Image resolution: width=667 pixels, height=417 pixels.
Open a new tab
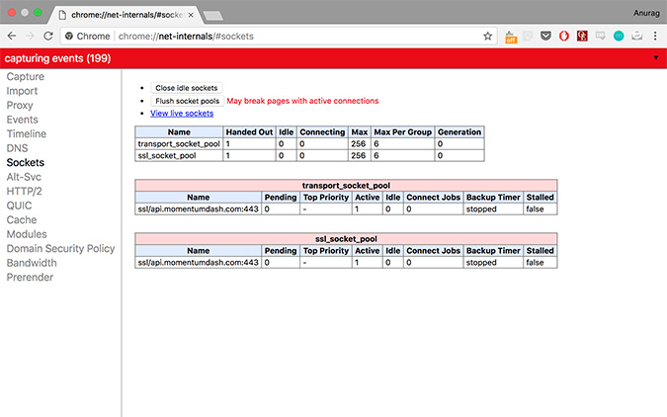click(213, 14)
